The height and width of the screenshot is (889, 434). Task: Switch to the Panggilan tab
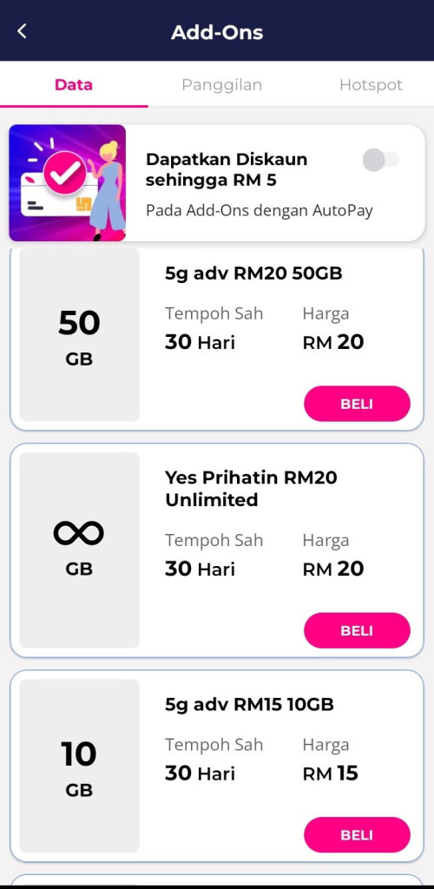tap(221, 85)
